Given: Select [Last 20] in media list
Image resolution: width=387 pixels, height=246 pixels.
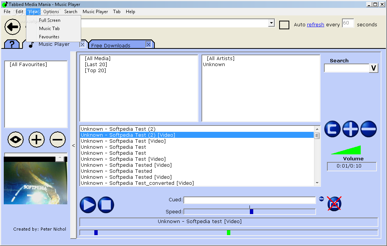Looking at the screenshot, I should pos(96,64).
